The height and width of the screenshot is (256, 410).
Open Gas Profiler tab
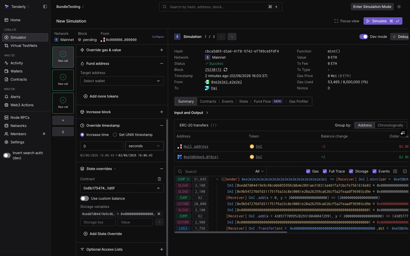pos(299,101)
